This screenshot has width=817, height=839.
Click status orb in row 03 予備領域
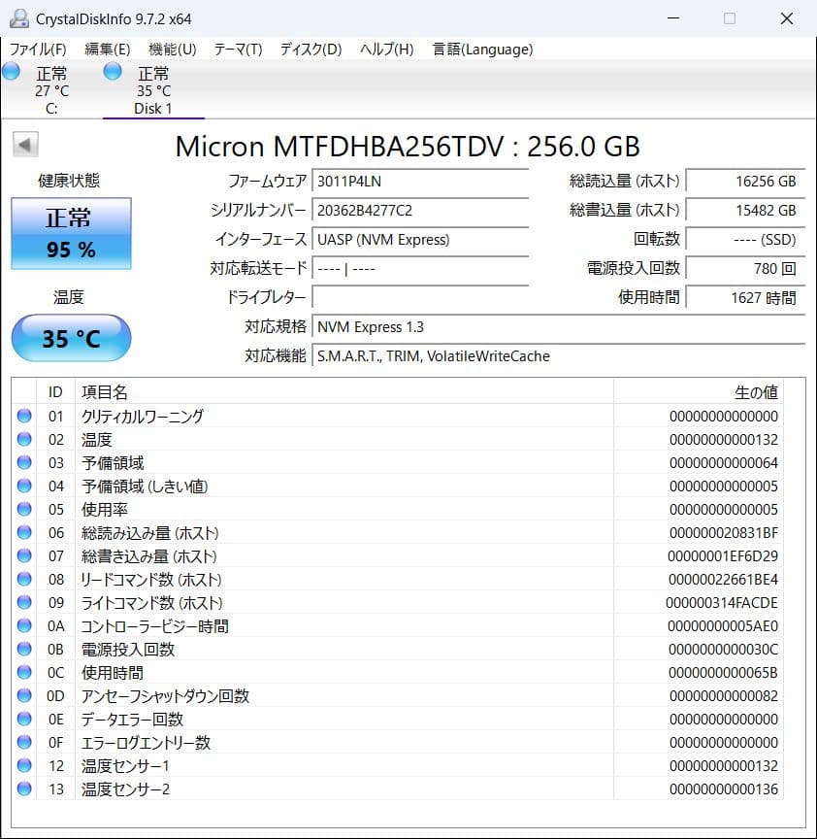pos(24,462)
